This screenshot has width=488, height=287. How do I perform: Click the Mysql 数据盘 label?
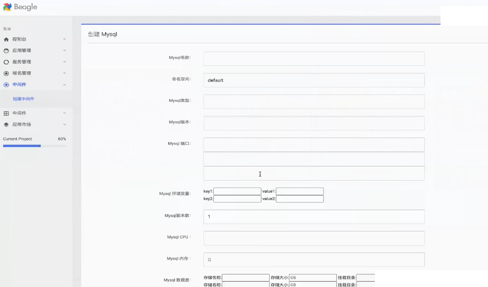[177, 280]
